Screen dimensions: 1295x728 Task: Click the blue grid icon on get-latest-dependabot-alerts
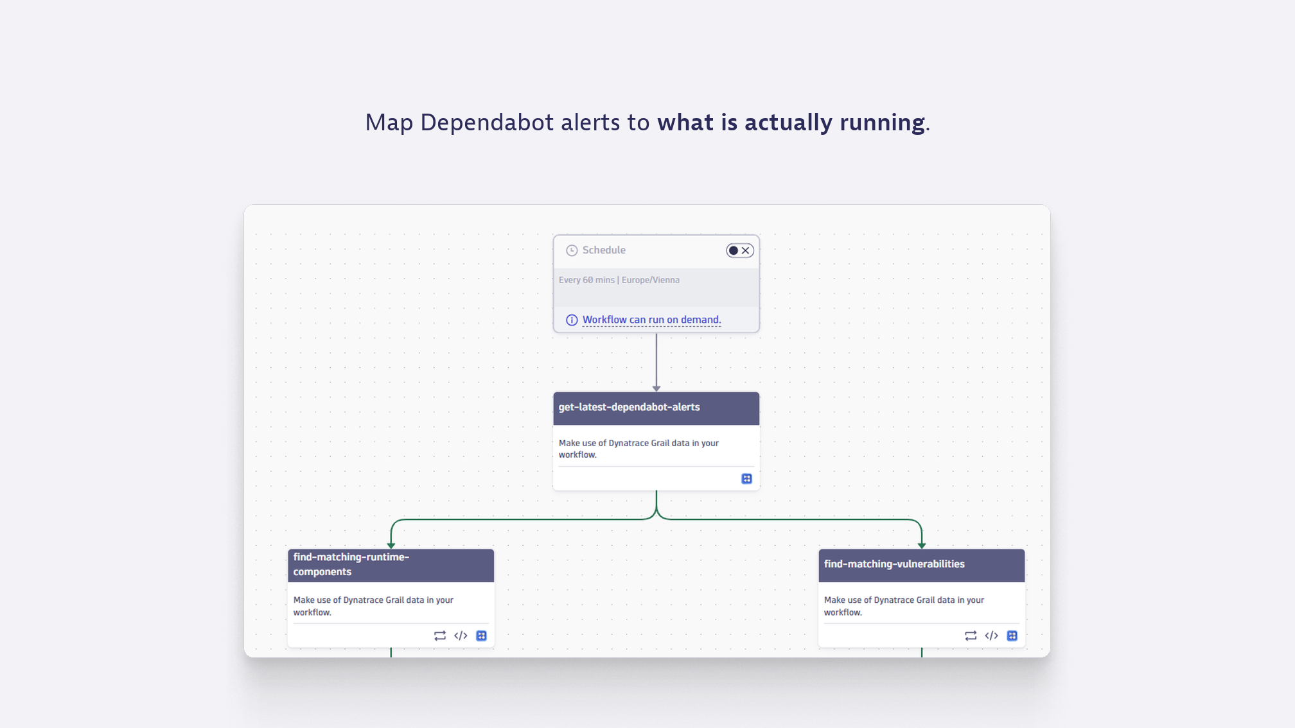click(746, 479)
